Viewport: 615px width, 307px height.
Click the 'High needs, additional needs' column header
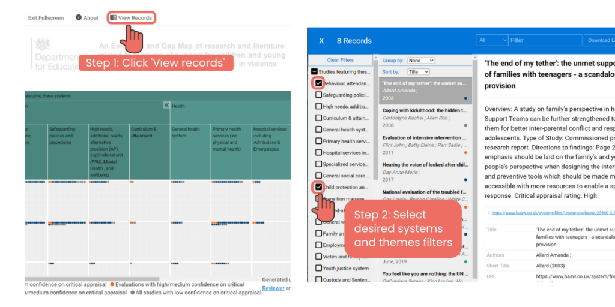(109, 152)
